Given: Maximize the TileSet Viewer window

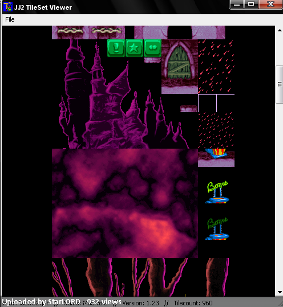Looking at the screenshot, I should click(x=251, y=4).
